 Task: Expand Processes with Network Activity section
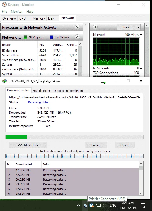point(77,27)
